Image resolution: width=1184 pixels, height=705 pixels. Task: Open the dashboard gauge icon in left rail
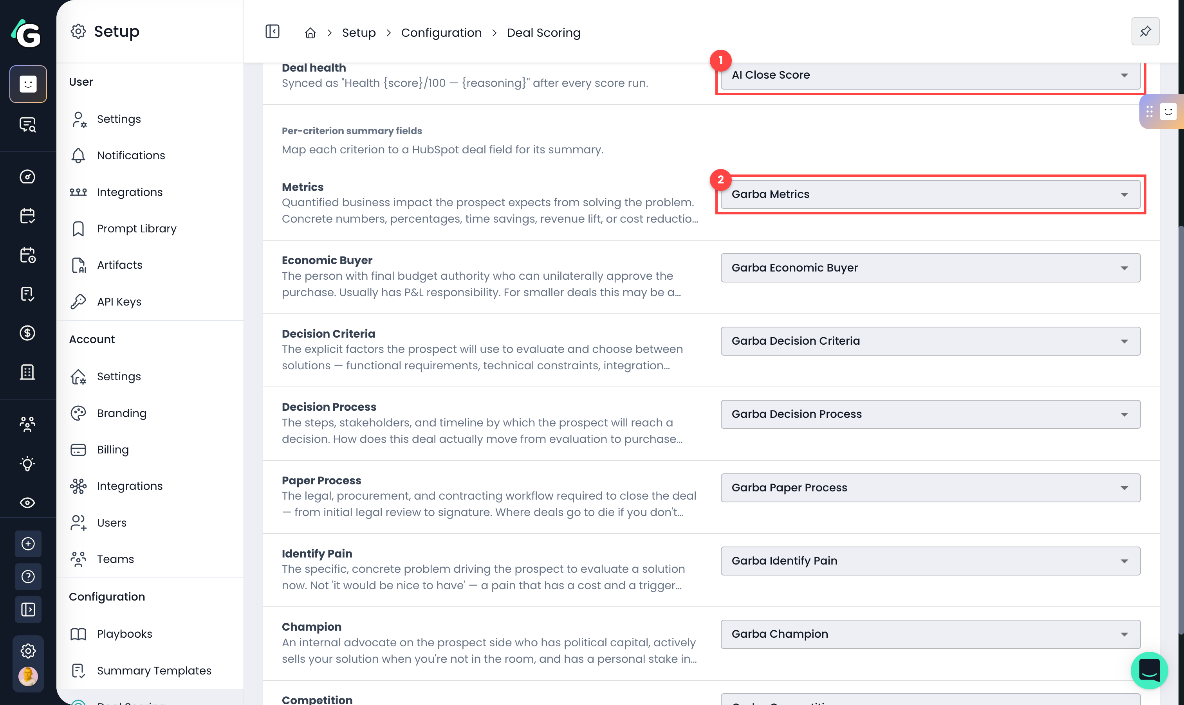pos(27,177)
